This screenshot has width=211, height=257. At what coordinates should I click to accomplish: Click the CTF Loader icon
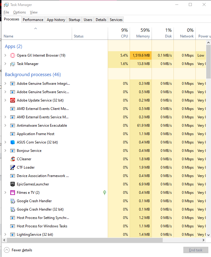pos(13,167)
